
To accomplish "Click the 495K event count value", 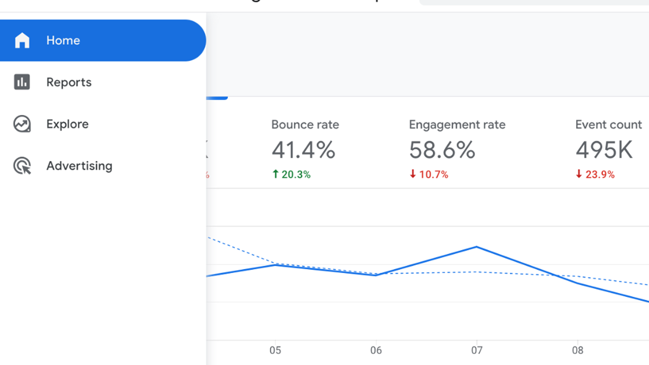I will pos(604,150).
